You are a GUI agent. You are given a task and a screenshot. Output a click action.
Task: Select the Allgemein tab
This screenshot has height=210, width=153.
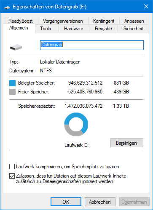pyautogui.click(x=19, y=28)
